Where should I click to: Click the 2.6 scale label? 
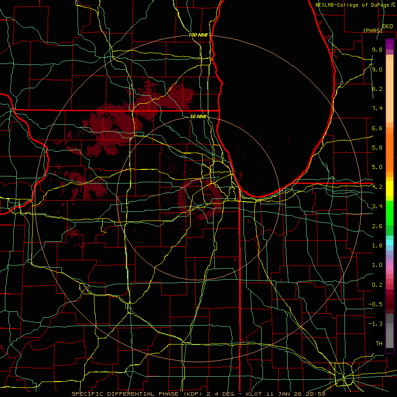point(377,226)
